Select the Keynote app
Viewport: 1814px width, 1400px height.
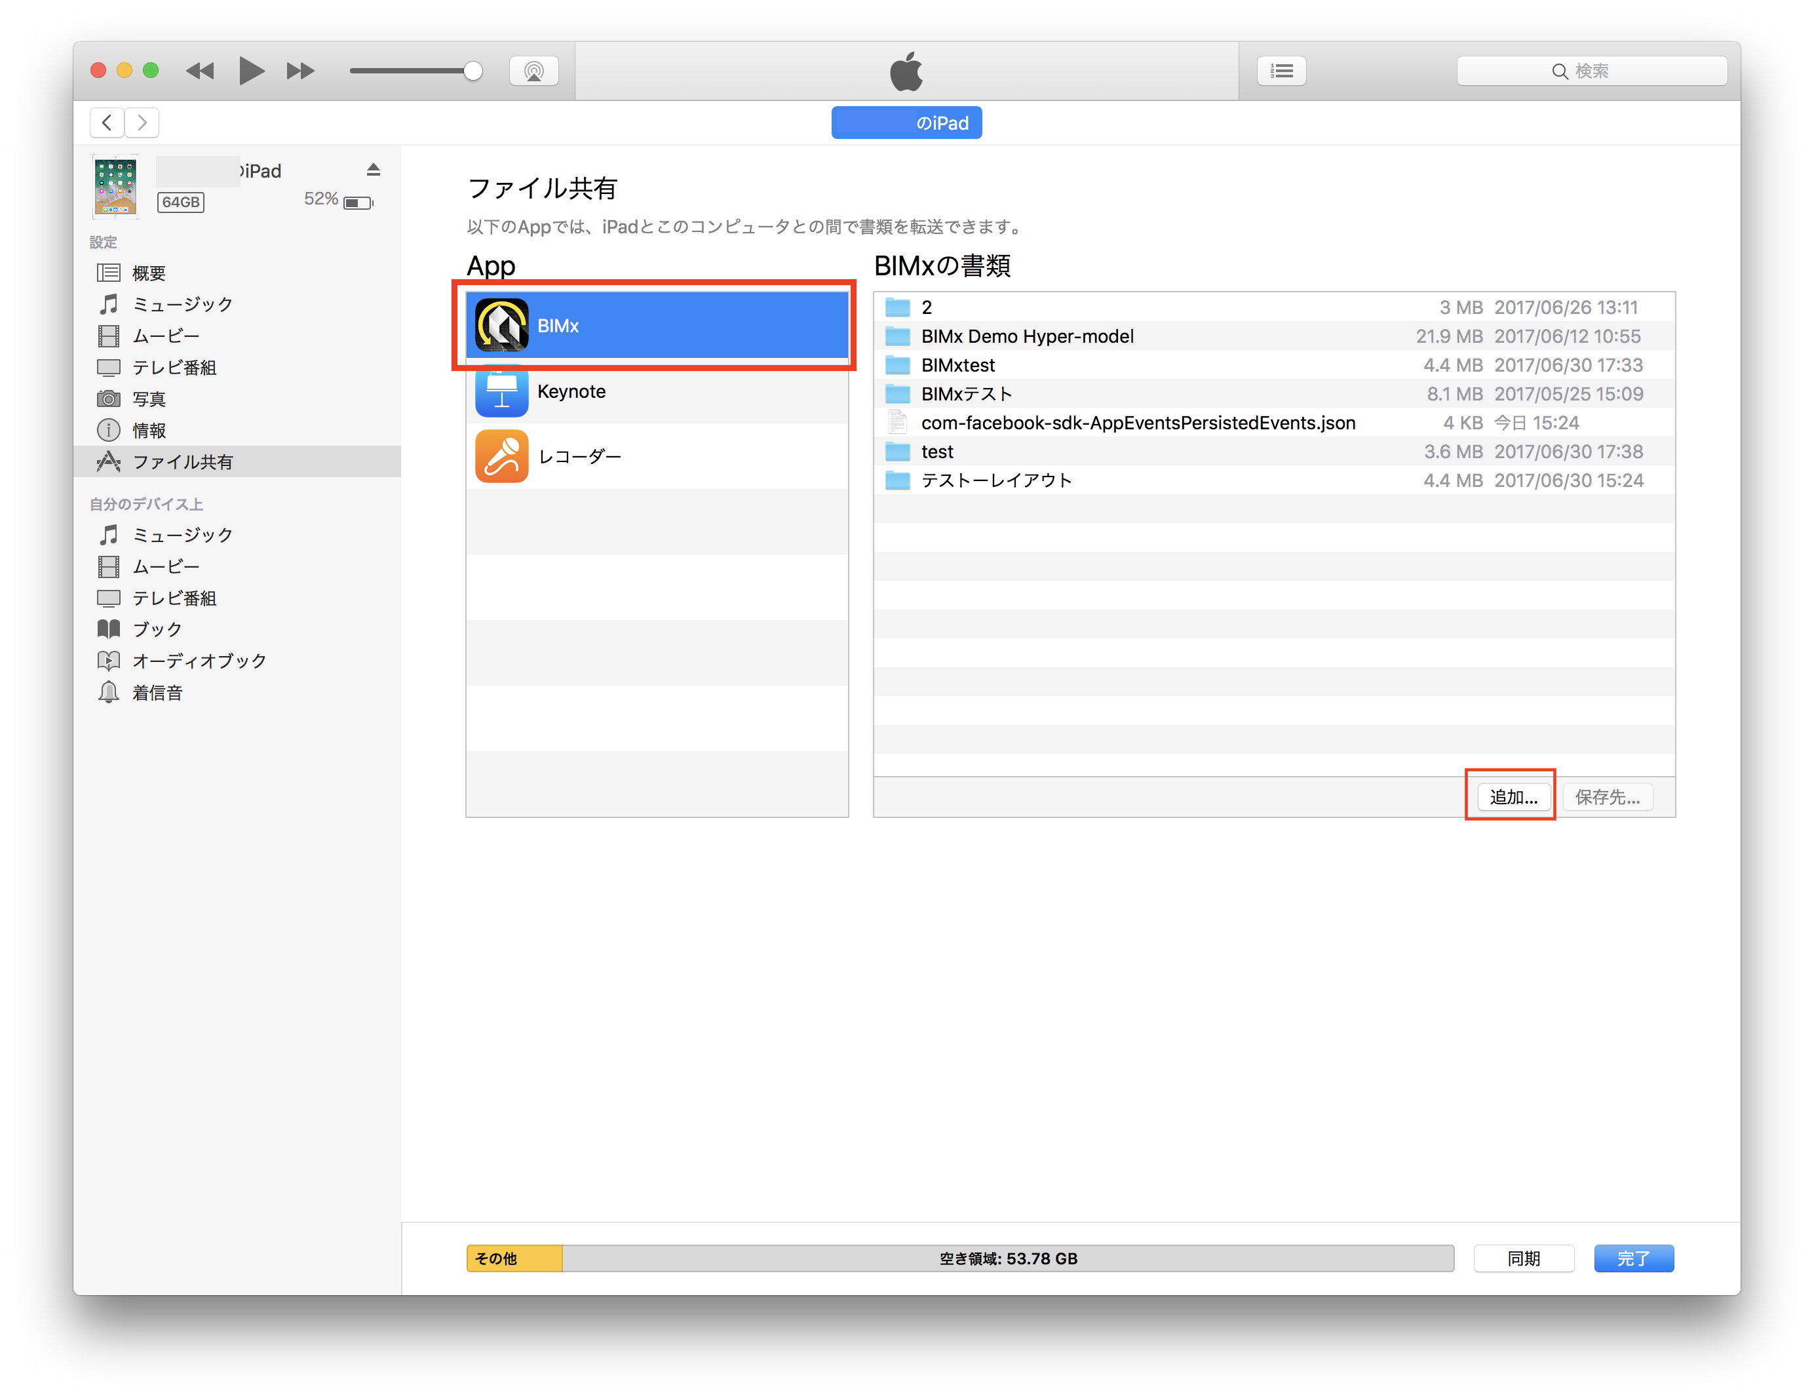pos(657,391)
